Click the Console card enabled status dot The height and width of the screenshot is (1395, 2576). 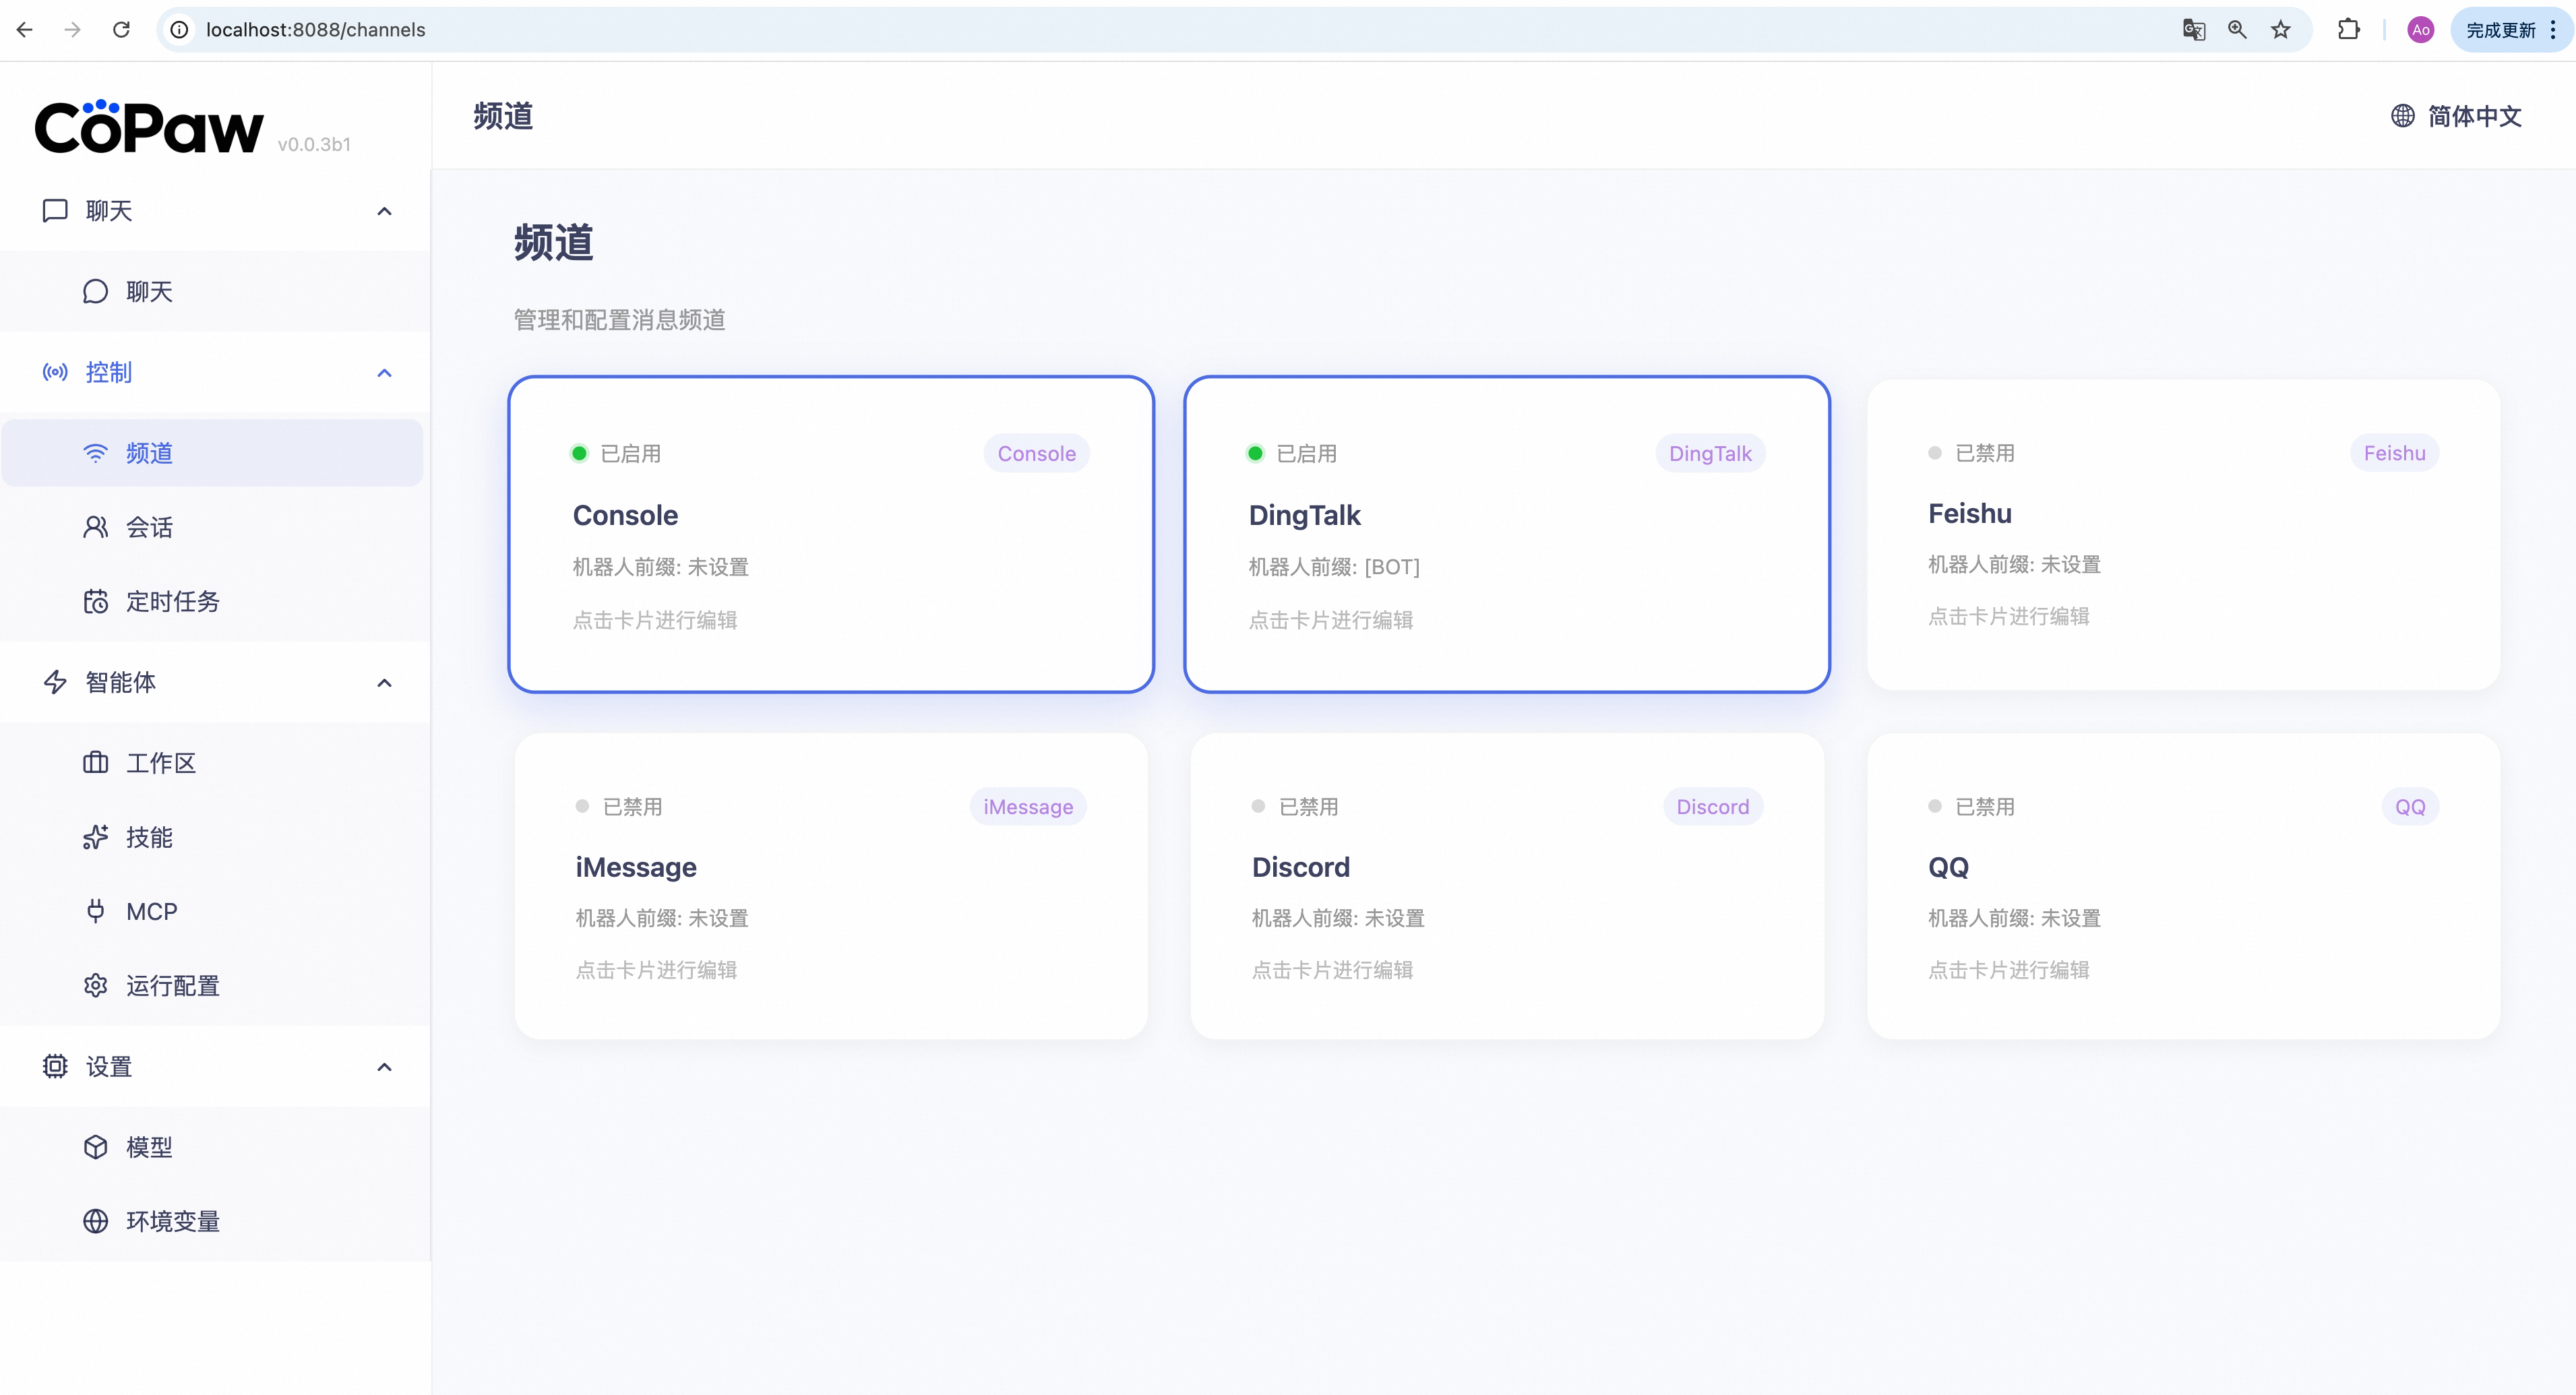(579, 453)
